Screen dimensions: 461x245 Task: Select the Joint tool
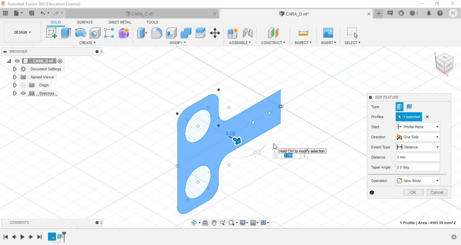coord(248,33)
